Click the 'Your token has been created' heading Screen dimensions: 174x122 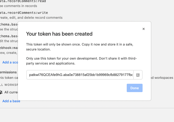[59, 34]
